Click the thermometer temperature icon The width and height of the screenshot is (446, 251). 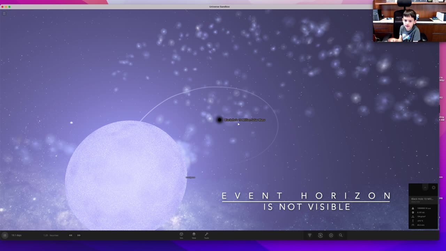(x=413, y=221)
